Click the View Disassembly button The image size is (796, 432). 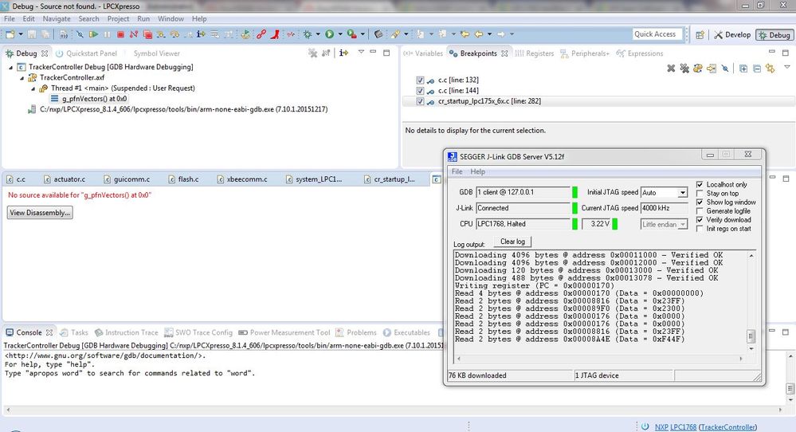pyautogui.click(x=40, y=213)
